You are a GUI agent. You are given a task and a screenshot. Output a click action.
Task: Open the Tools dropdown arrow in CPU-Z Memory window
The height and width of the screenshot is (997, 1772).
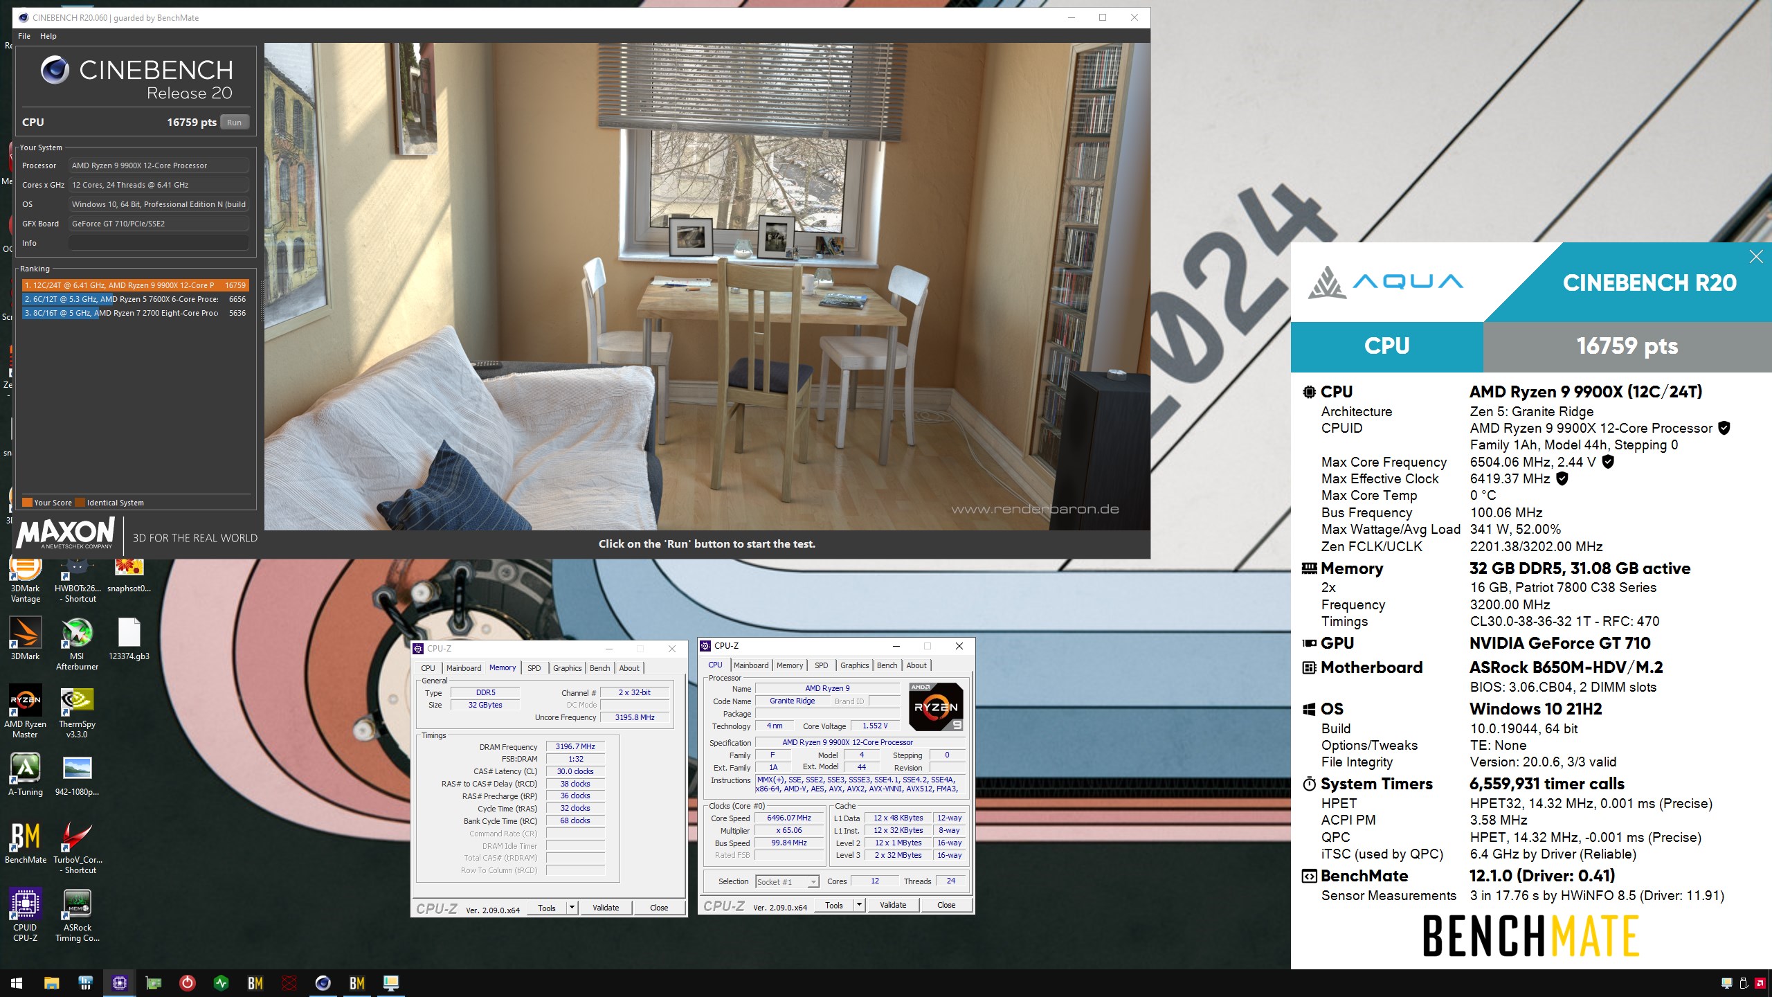click(572, 908)
